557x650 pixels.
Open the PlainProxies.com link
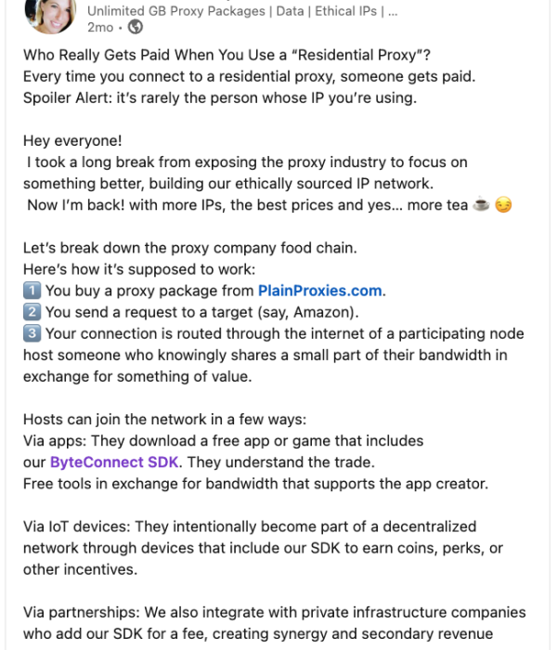pyautogui.click(x=320, y=291)
